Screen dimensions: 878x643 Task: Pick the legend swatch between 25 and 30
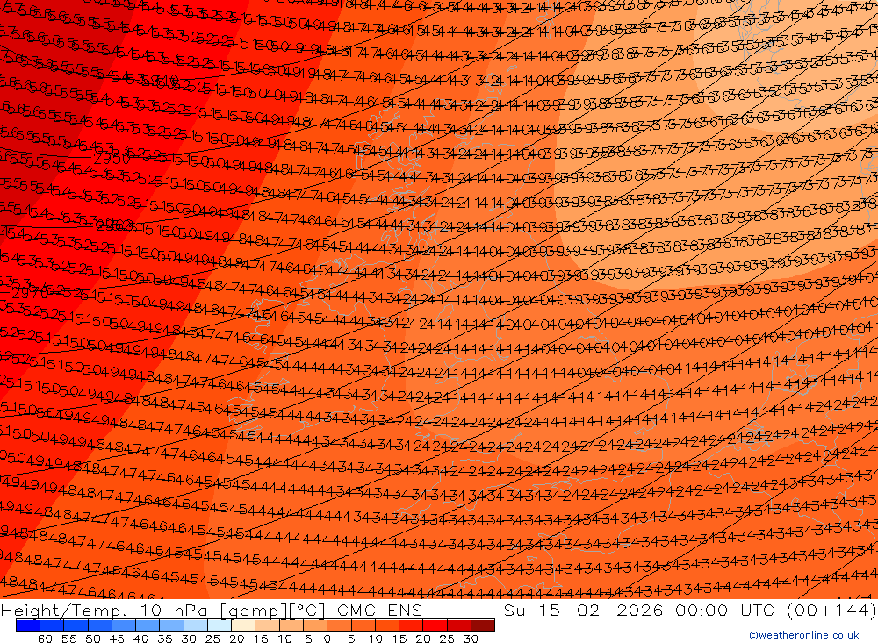(458, 625)
